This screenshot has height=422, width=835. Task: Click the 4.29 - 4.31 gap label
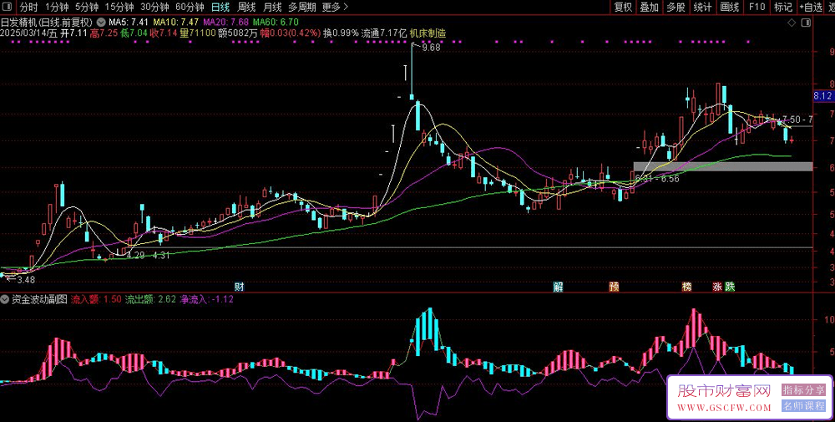click(148, 255)
